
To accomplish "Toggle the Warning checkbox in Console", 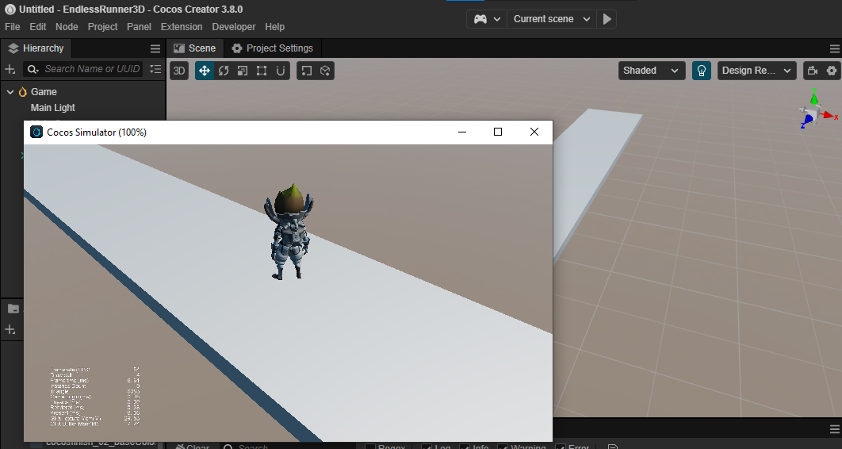I will click(x=503, y=447).
